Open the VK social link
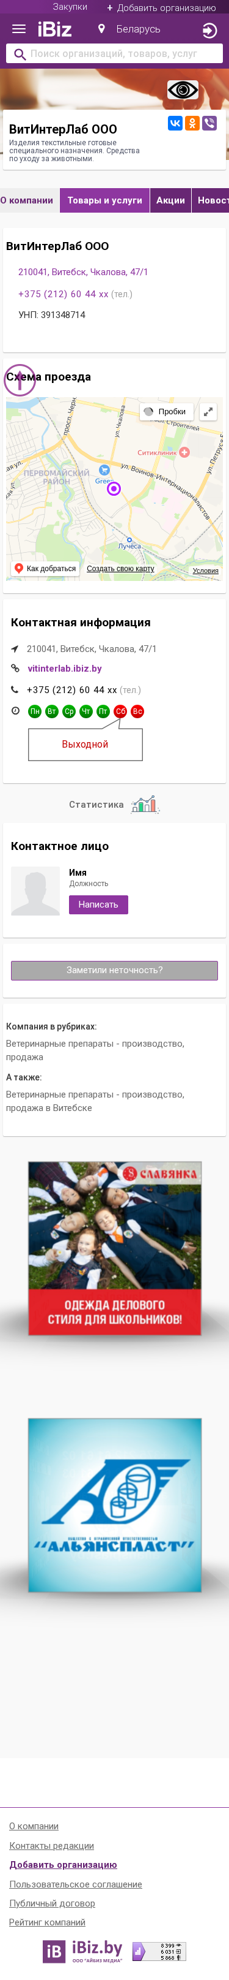The height and width of the screenshot is (1980, 229). (x=175, y=123)
